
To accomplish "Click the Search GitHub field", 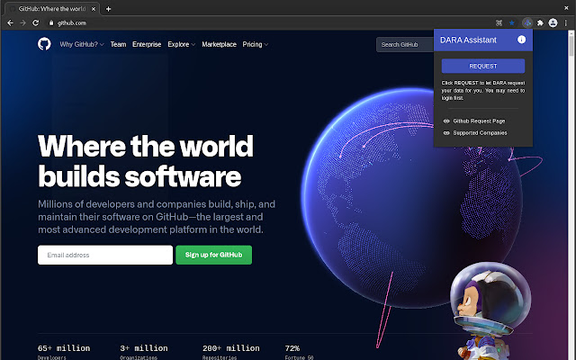I will [x=405, y=44].
